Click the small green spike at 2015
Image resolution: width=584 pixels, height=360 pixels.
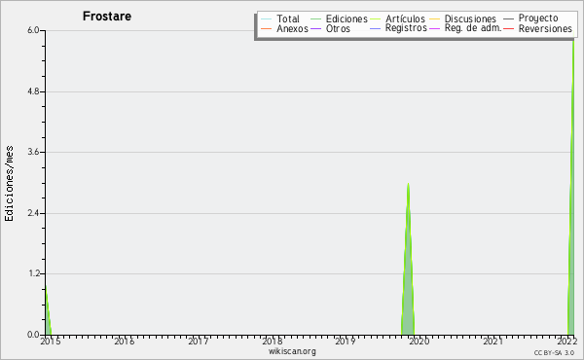click(x=48, y=310)
